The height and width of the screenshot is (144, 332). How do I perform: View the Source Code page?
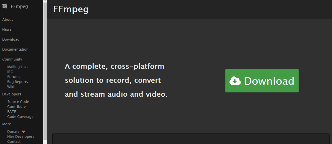pyautogui.click(x=18, y=102)
